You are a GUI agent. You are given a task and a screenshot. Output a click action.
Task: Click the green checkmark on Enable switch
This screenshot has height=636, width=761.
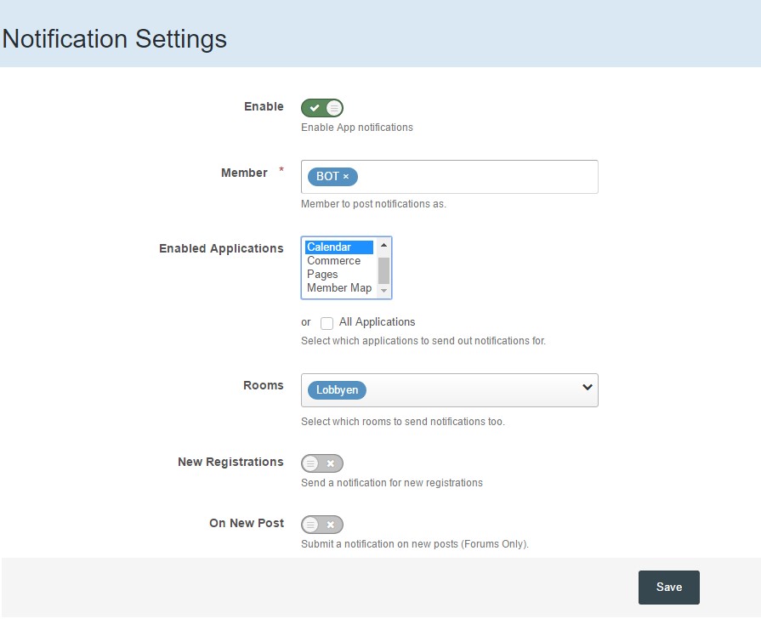(x=315, y=108)
